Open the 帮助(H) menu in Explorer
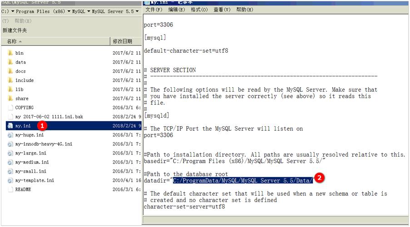 pyautogui.click(x=23, y=21)
